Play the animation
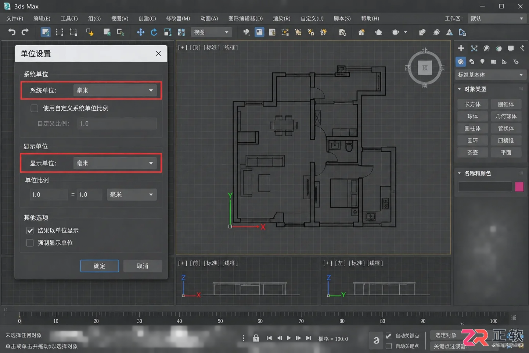The width and height of the screenshot is (529, 353). tap(289, 338)
